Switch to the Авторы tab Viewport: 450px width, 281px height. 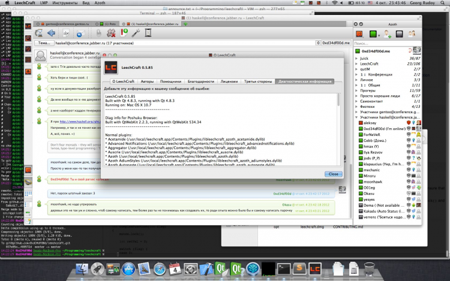[x=147, y=81]
